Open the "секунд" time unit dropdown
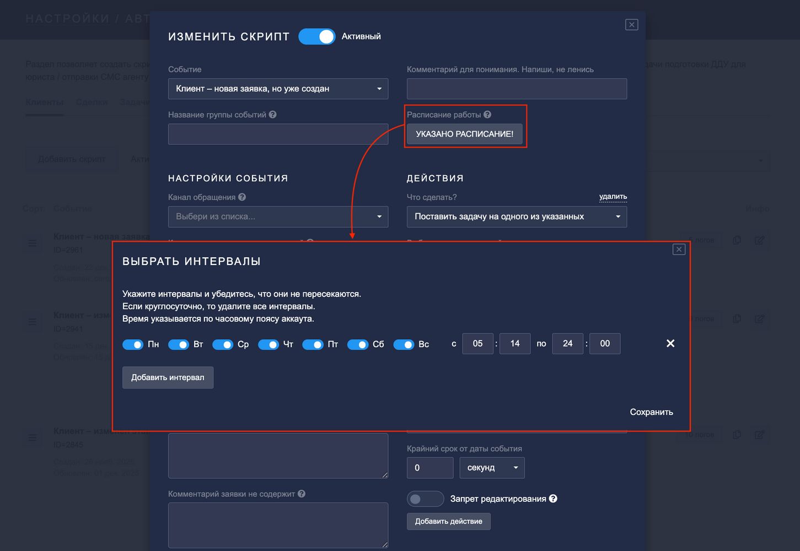Screen dimensions: 800x551 pos(492,468)
